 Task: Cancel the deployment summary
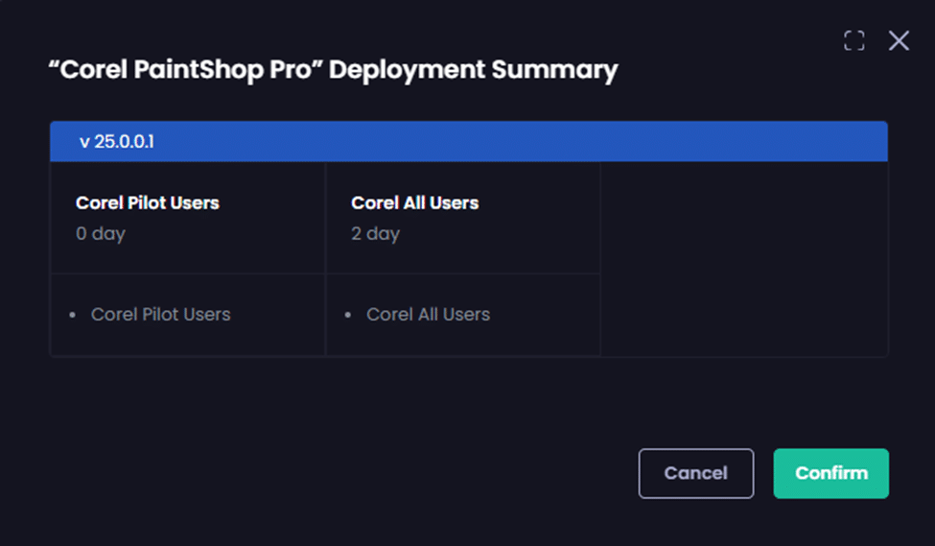coord(695,473)
